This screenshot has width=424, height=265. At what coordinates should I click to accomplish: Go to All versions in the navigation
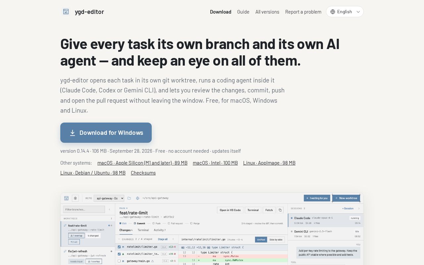267,12
